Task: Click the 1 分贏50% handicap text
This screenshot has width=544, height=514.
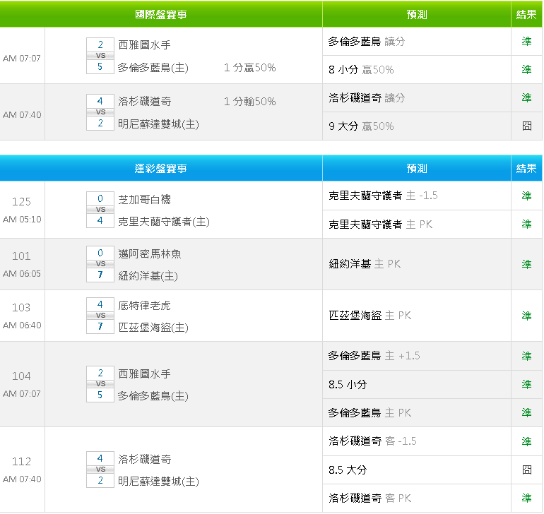Action: [250, 67]
